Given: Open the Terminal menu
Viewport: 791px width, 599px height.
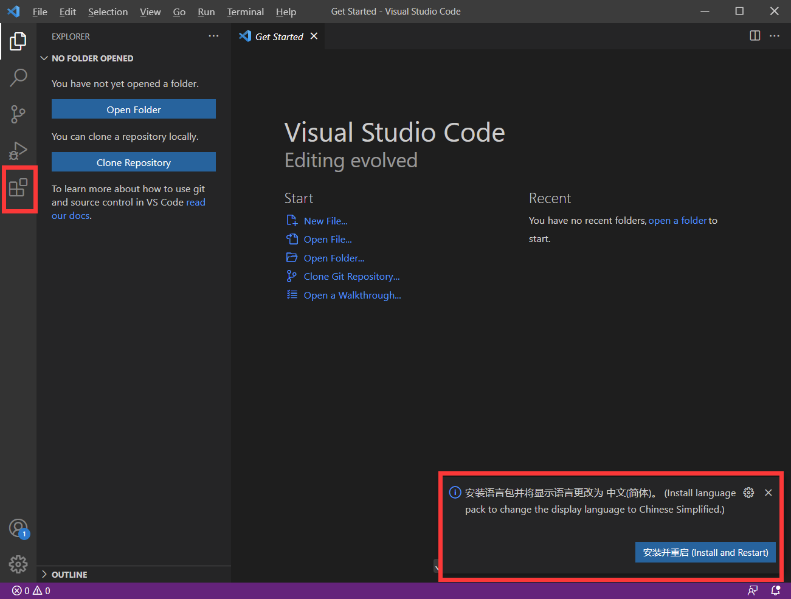Looking at the screenshot, I should 246,12.
